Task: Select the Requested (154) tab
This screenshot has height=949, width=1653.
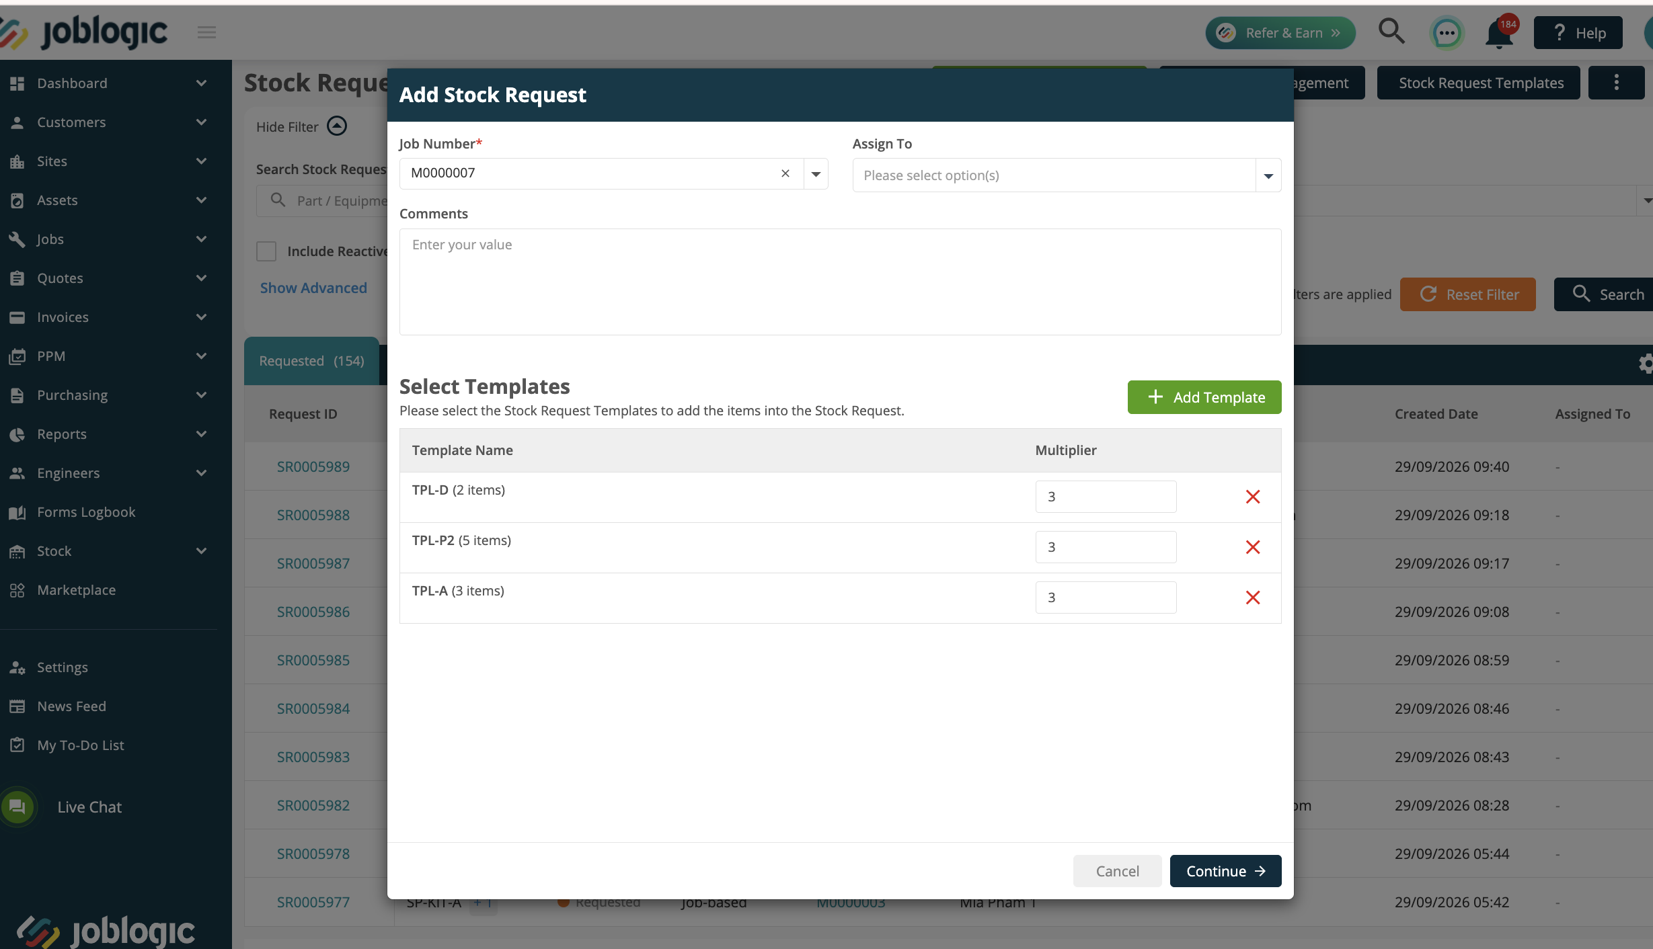Action: [x=312, y=361]
